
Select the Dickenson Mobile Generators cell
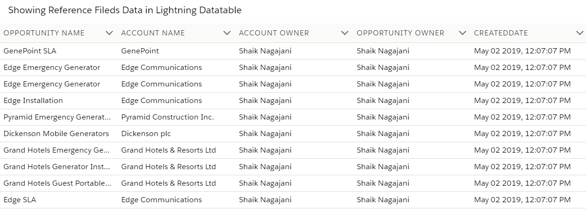(56, 134)
